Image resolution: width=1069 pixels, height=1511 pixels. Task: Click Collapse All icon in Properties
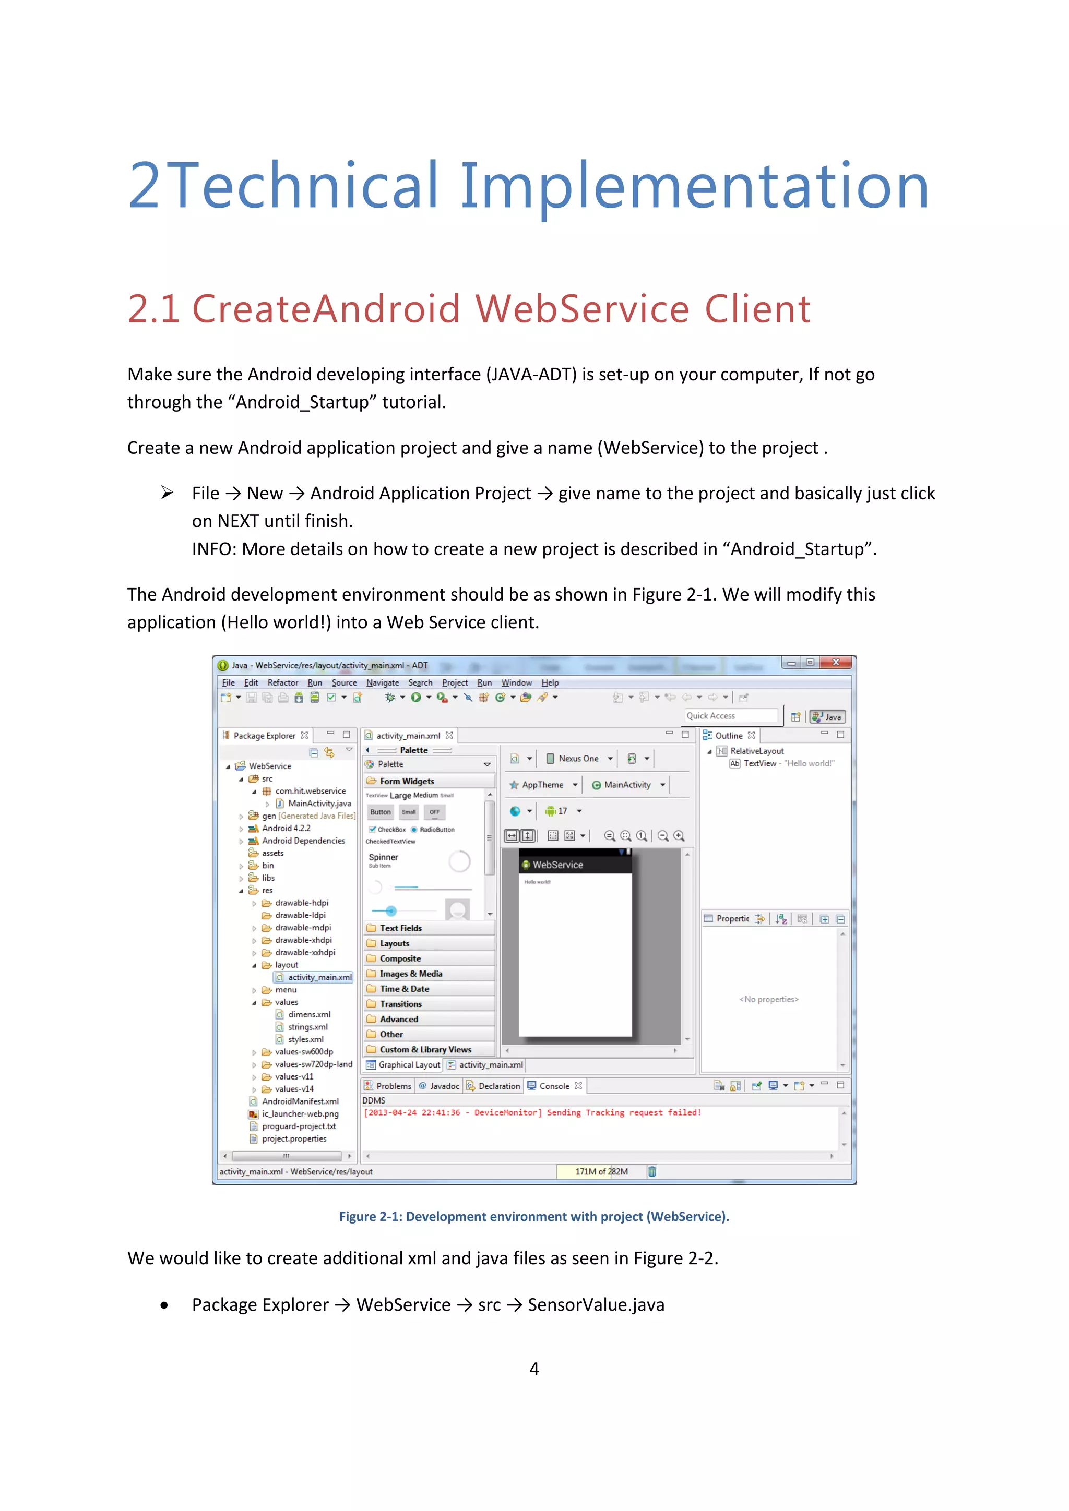click(x=840, y=919)
